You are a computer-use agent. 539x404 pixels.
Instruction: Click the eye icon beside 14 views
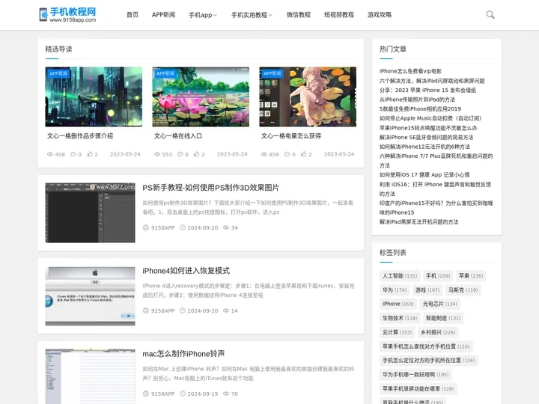(x=226, y=310)
